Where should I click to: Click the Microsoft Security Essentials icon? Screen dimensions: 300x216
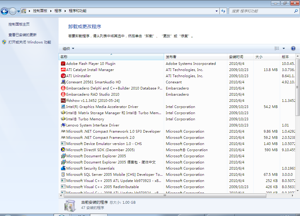click(63, 168)
